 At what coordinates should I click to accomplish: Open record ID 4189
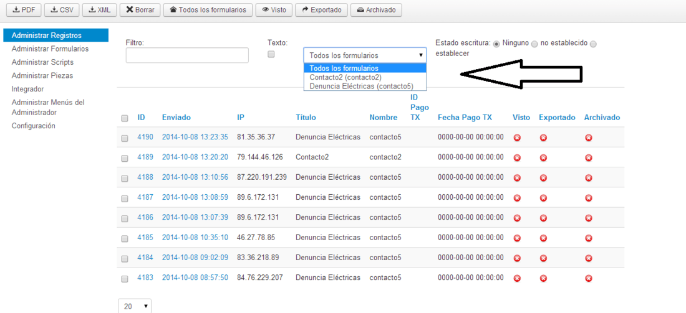[x=145, y=157]
